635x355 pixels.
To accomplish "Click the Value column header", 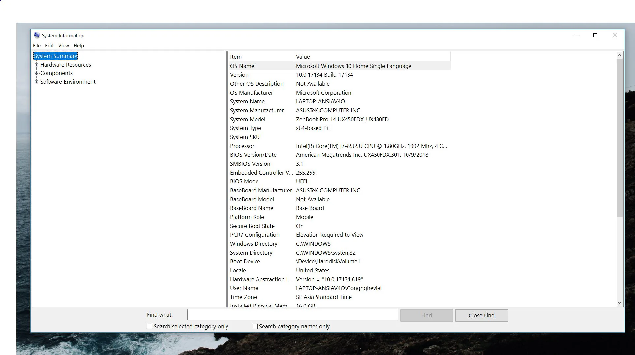I will pyautogui.click(x=372, y=57).
